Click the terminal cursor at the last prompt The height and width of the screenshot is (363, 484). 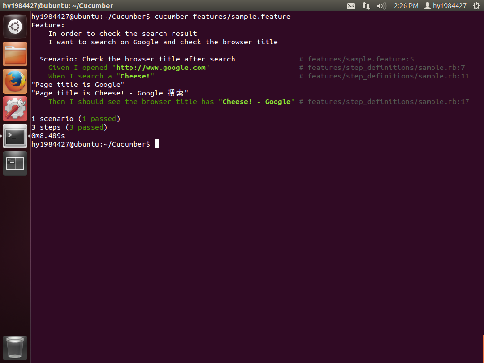click(x=156, y=144)
